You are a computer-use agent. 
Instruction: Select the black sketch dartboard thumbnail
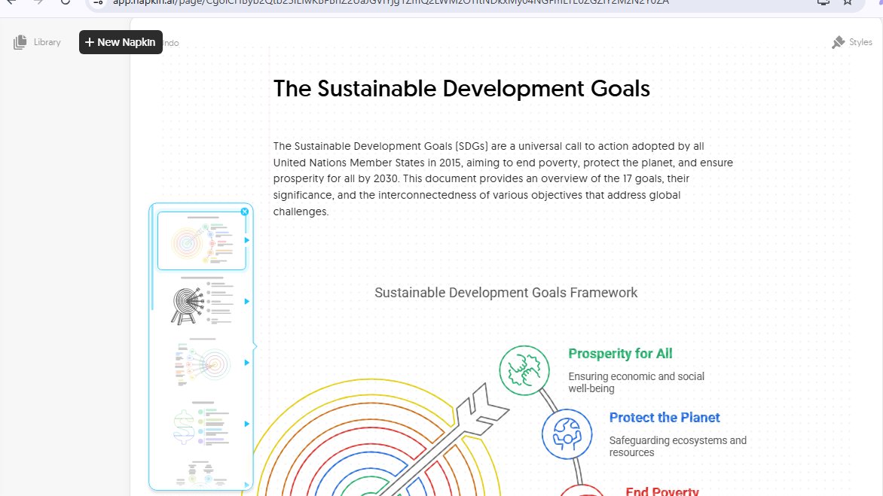tap(202, 301)
